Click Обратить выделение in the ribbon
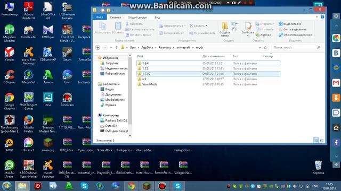341x191 pixels. (x=295, y=34)
